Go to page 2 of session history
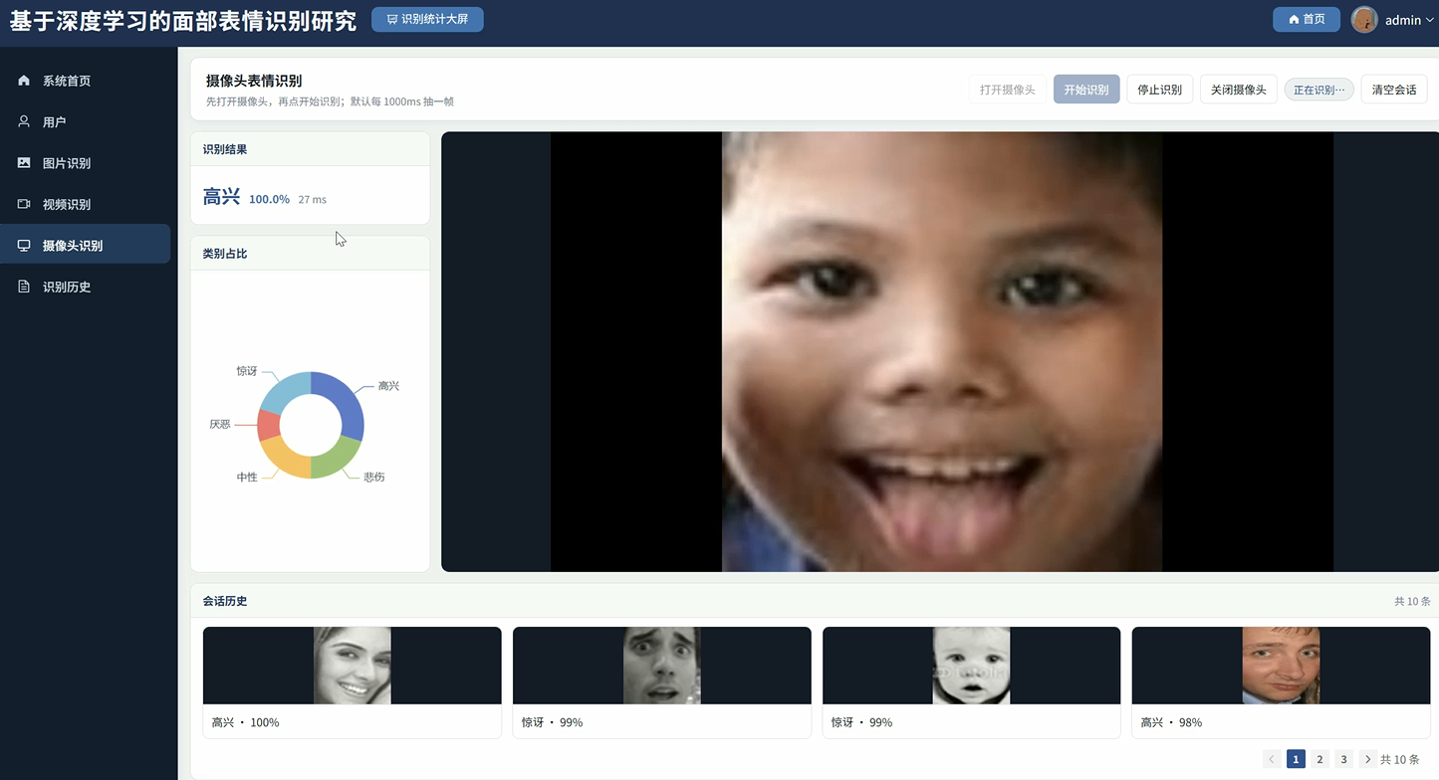This screenshot has width=1439, height=780. [x=1319, y=759]
